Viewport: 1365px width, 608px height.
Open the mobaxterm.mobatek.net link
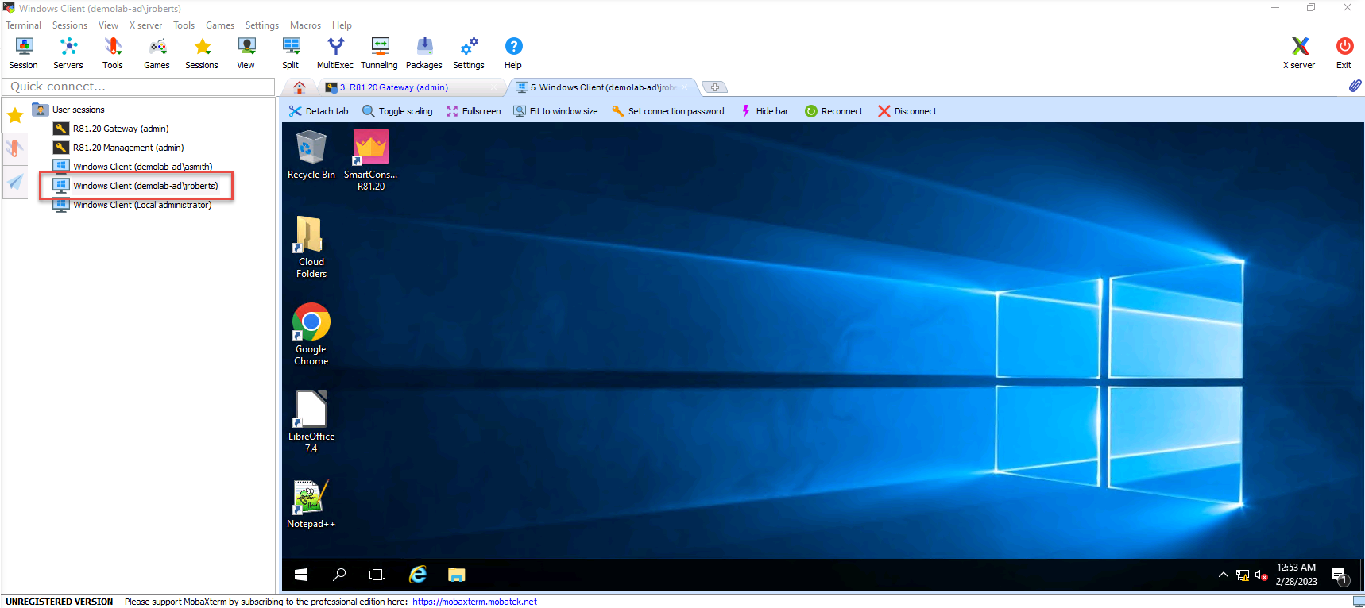tap(474, 602)
